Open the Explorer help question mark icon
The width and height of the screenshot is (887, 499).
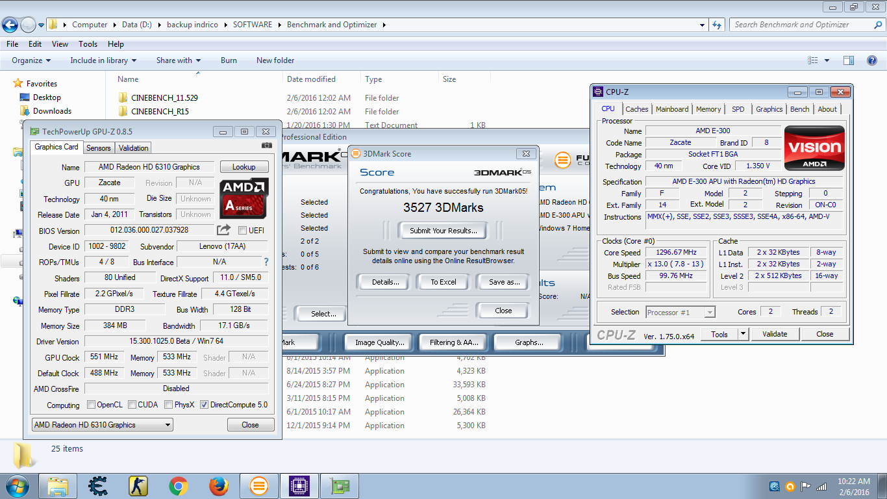click(x=872, y=60)
